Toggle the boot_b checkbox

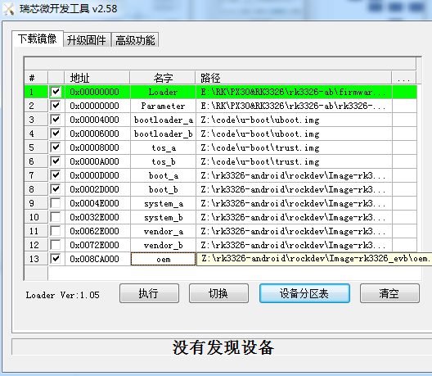pyautogui.click(x=56, y=189)
